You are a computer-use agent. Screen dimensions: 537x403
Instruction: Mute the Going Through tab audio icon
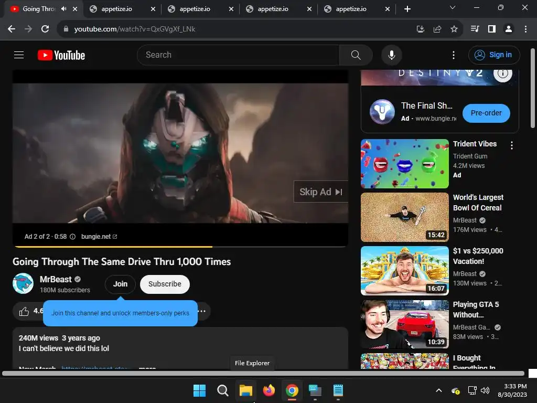click(x=63, y=9)
